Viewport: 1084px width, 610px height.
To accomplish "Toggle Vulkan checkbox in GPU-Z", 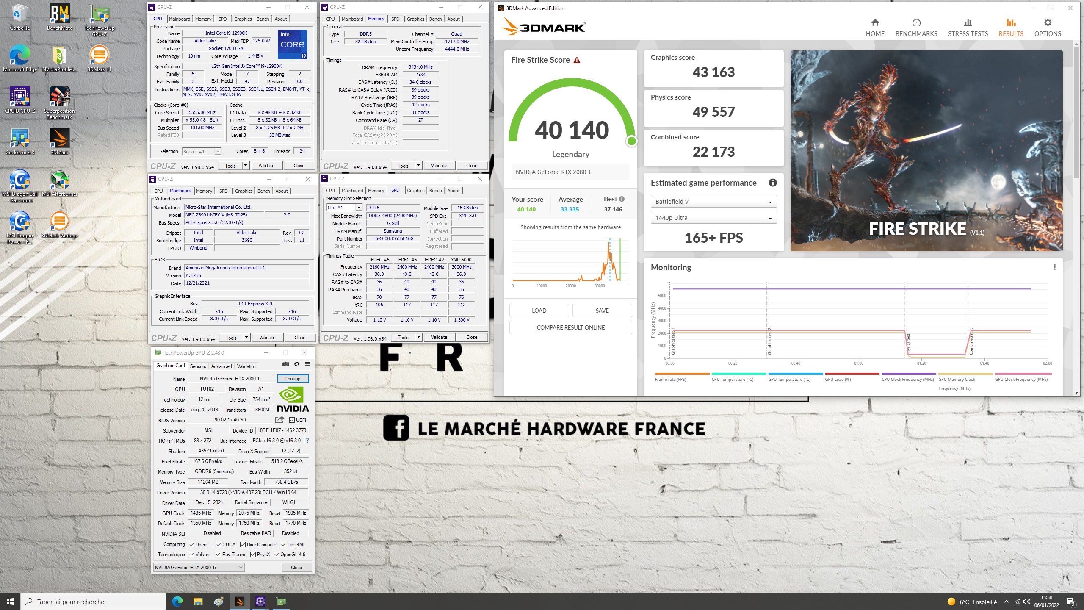I will (191, 554).
